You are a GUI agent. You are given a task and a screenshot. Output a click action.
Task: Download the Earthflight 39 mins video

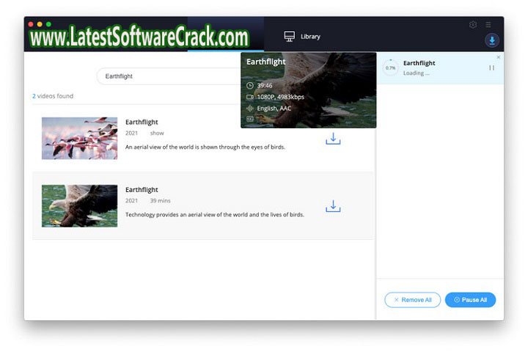(x=333, y=206)
